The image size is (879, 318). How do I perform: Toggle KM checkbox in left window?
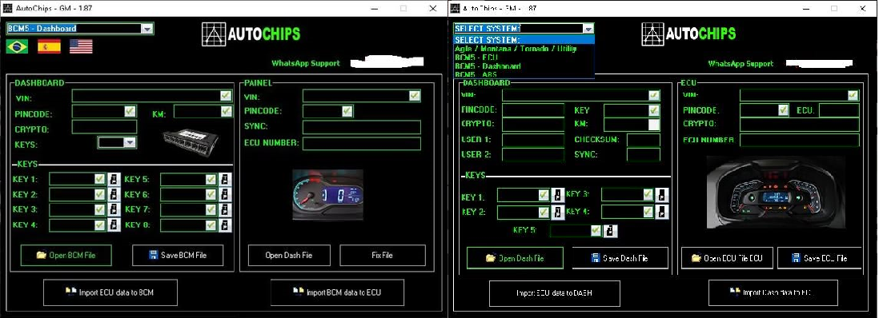pos(226,111)
